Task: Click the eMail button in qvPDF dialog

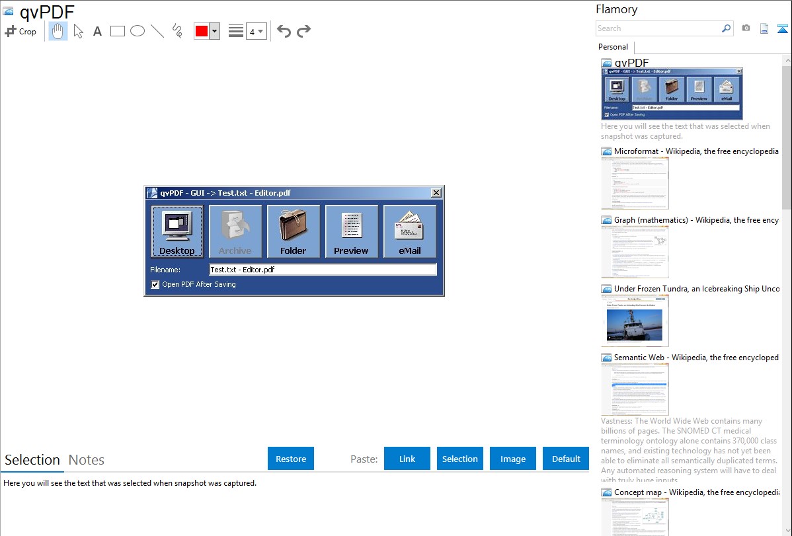Action: coord(410,231)
